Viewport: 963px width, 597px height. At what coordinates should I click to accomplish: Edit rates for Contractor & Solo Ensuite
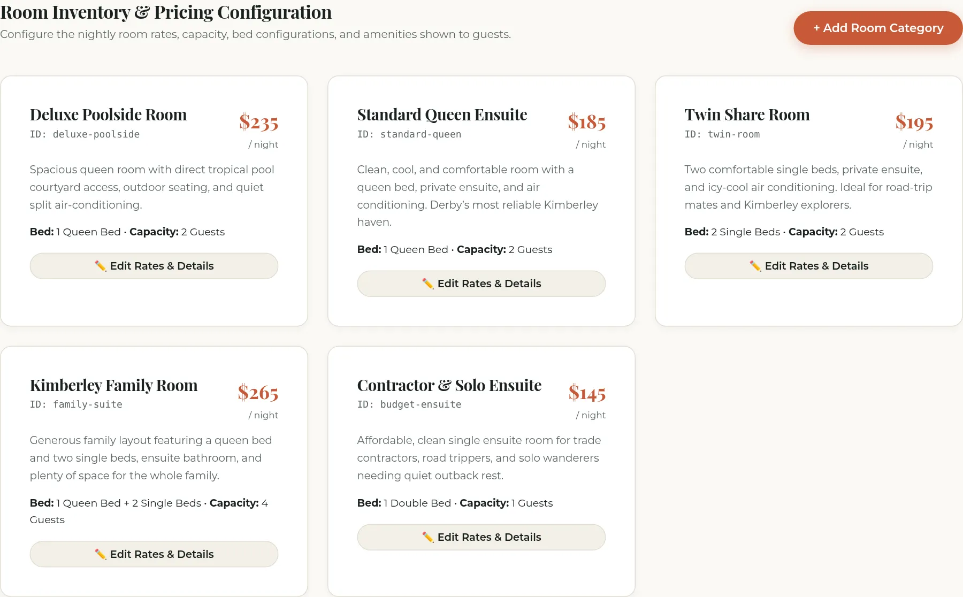coord(481,537)
